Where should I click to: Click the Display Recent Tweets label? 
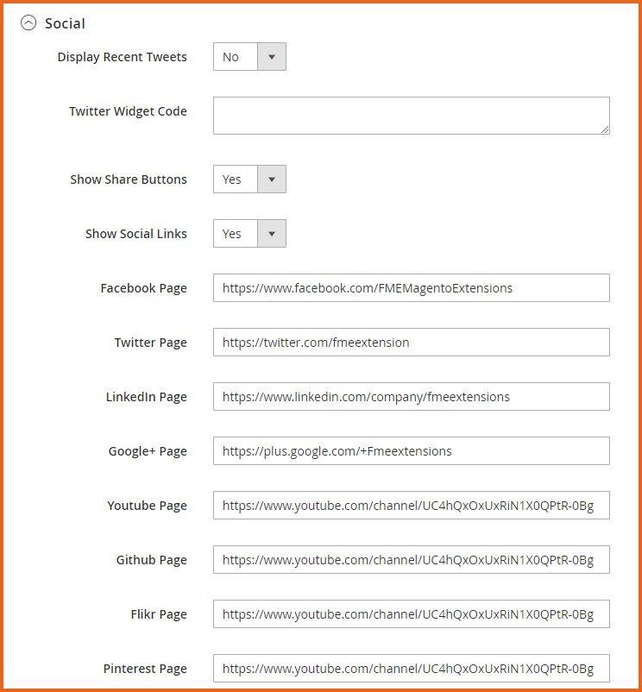pos(122,57)
